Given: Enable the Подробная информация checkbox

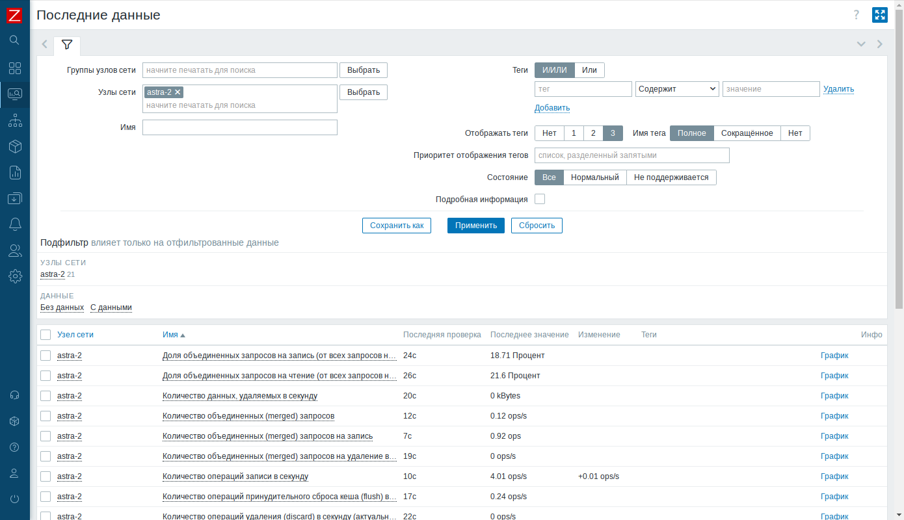Looking at the screenshot, I should 540,199.
